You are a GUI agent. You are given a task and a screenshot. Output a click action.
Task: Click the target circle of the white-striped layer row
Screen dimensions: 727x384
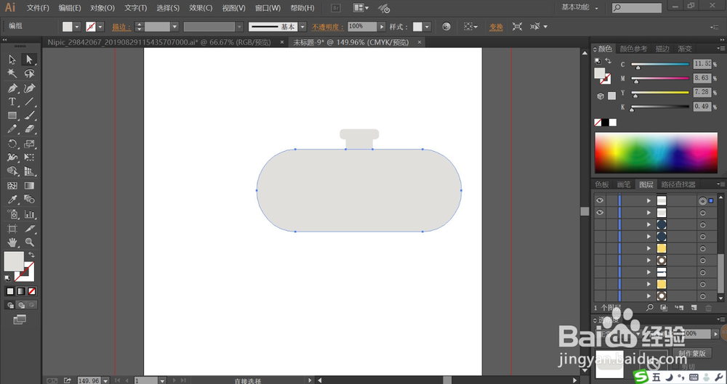tap(702, 272)
